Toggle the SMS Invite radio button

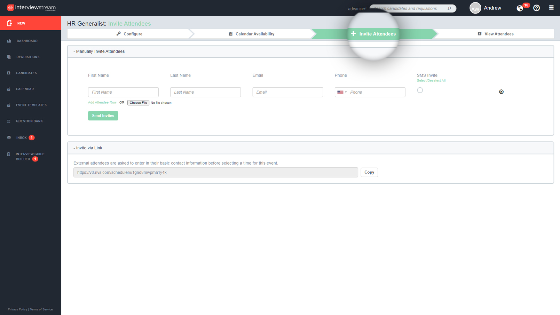point(420,90)
